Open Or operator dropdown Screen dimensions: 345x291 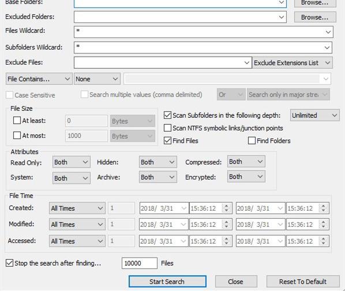[x=231, y=95]
